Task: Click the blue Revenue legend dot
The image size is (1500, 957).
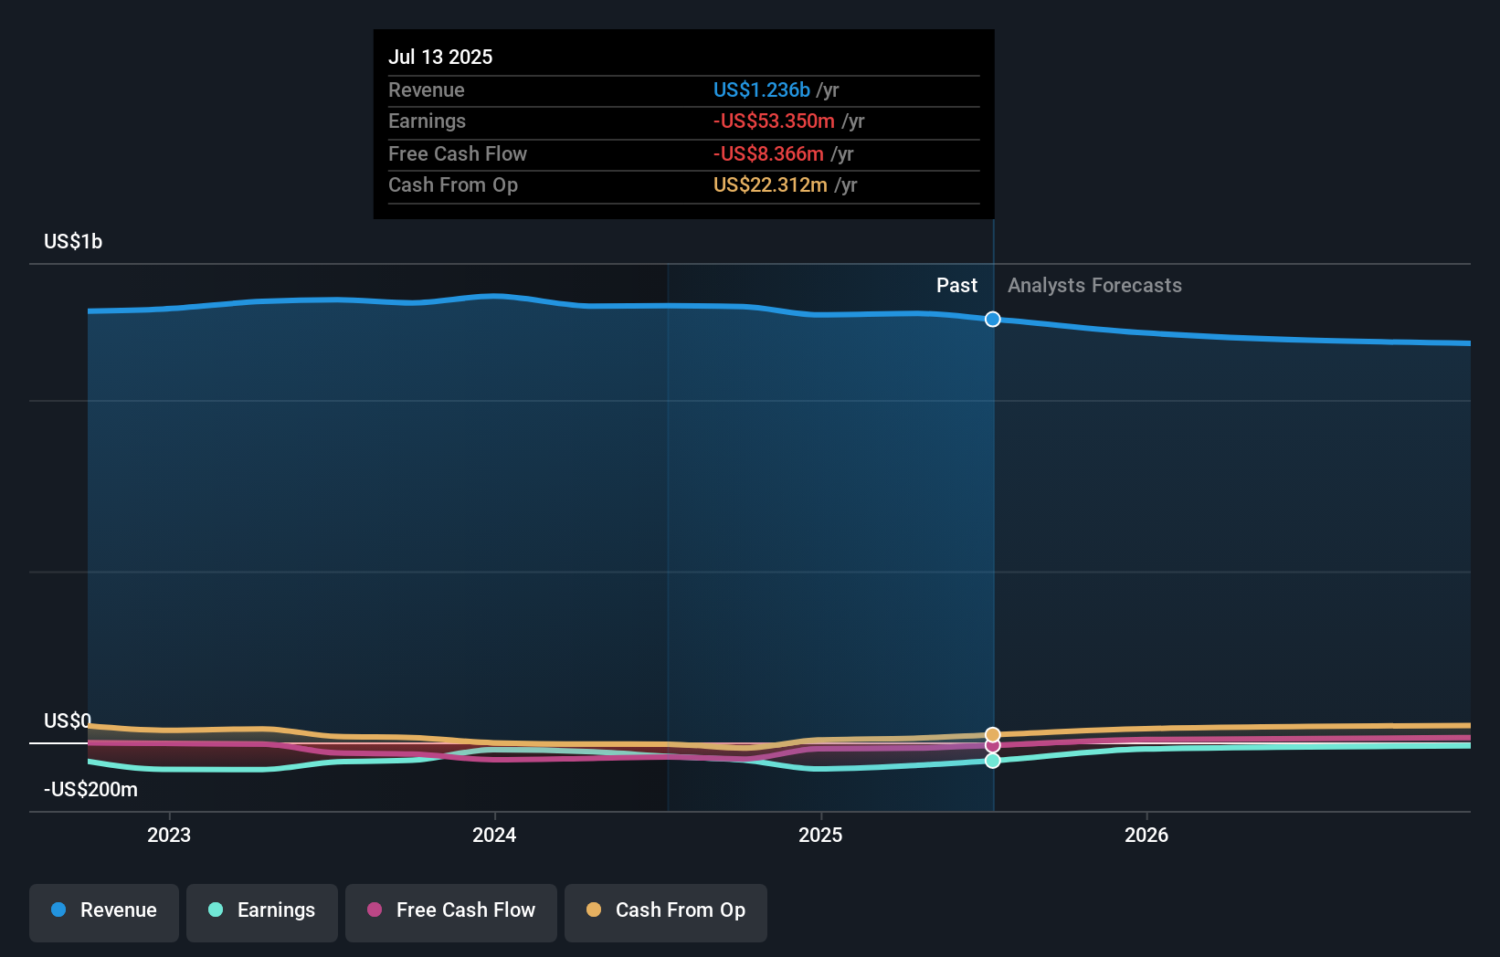Action: point(58,910)
